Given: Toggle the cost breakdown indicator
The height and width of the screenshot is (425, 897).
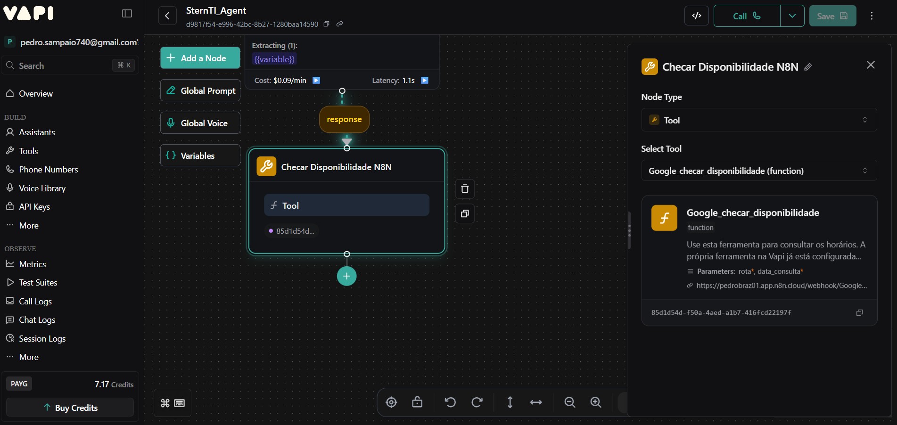Looking at the screenshot, I should (x=316, y=81).
